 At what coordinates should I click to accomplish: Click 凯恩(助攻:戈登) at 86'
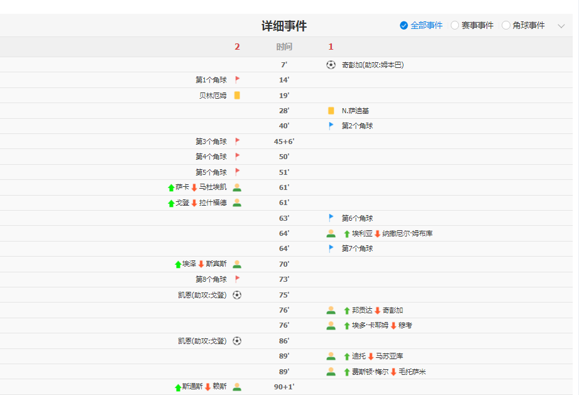coord(202,341)
